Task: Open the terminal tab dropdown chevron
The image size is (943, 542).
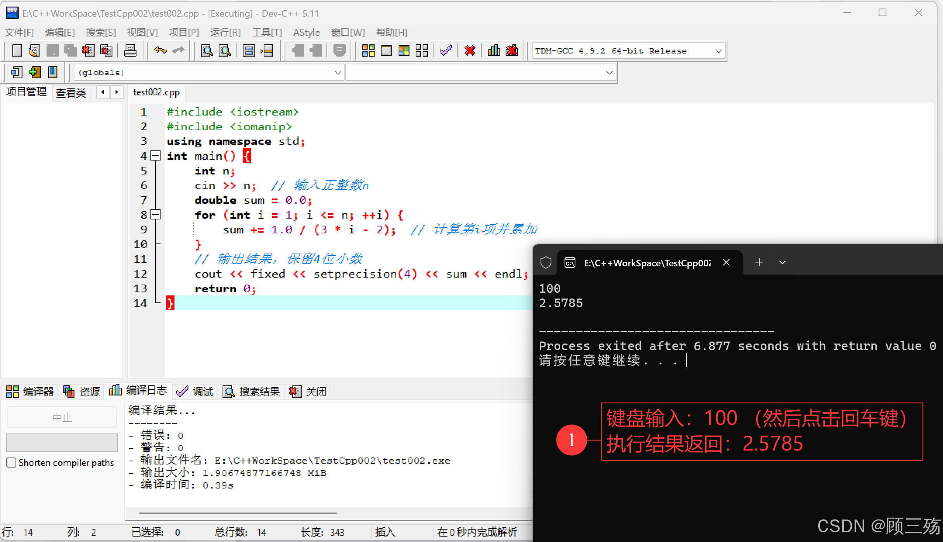Action: pos(782,262)
